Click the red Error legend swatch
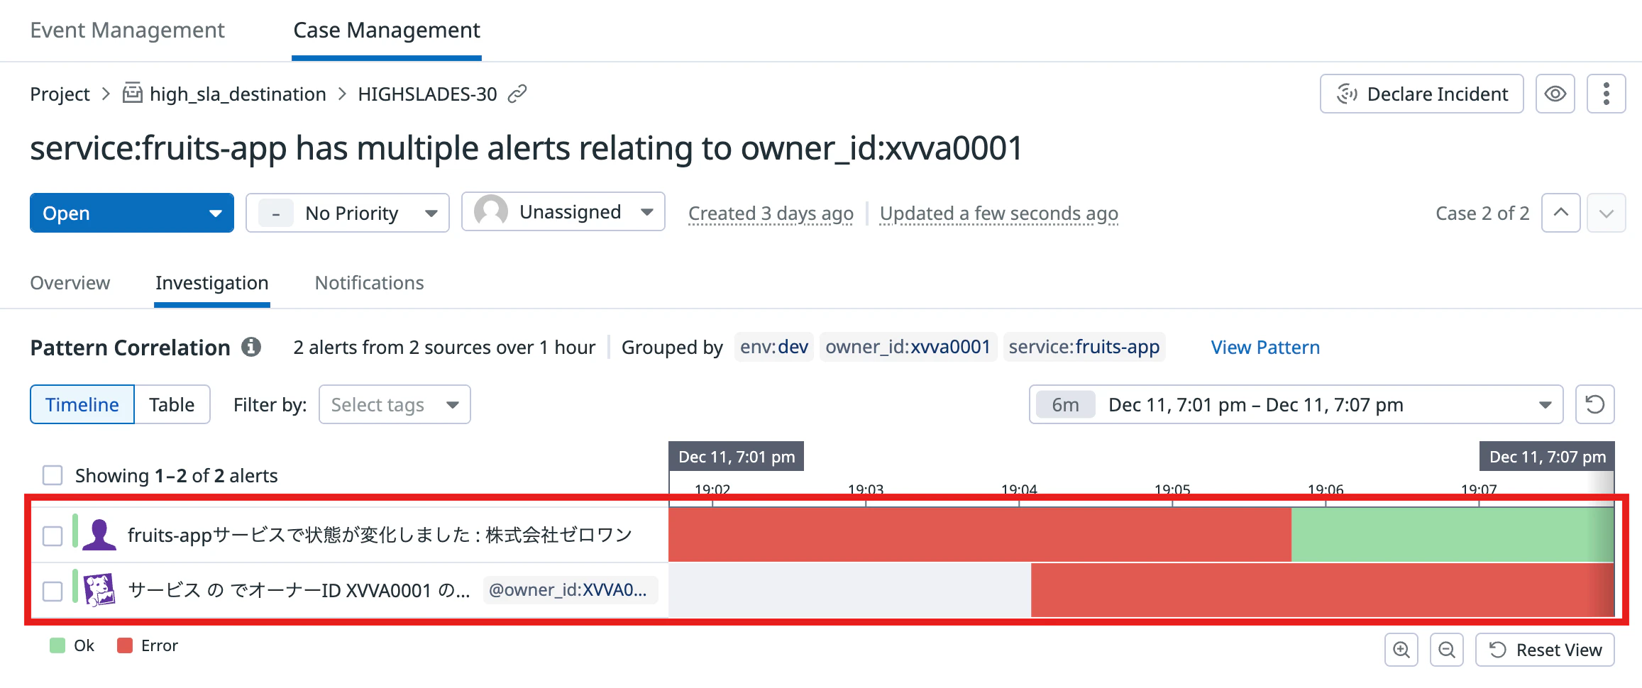The height and width of the screenshot is (688, 1642). (x=125, y=645)
